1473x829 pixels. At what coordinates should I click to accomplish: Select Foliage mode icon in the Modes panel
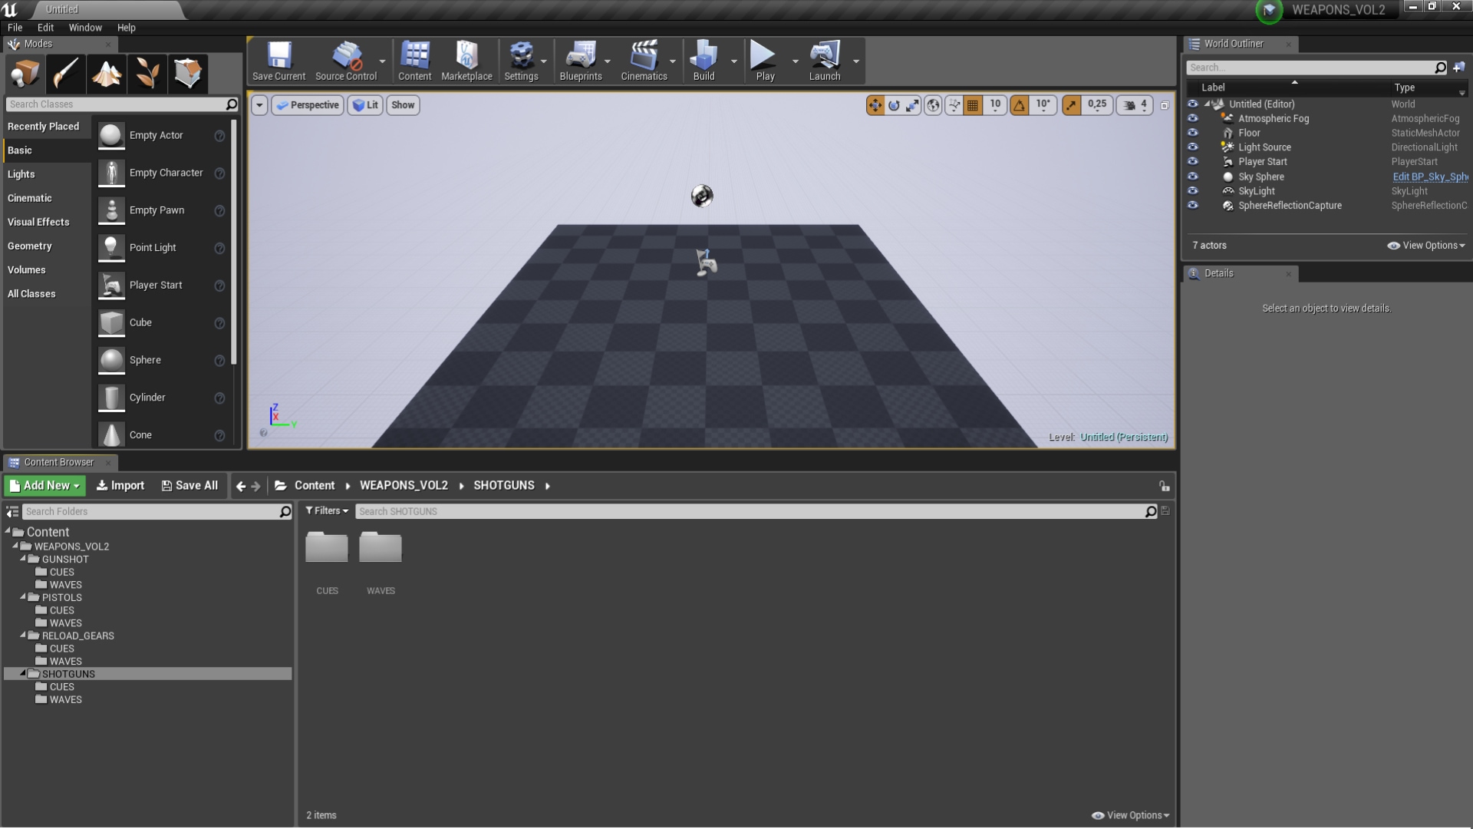tap(147, 74)
